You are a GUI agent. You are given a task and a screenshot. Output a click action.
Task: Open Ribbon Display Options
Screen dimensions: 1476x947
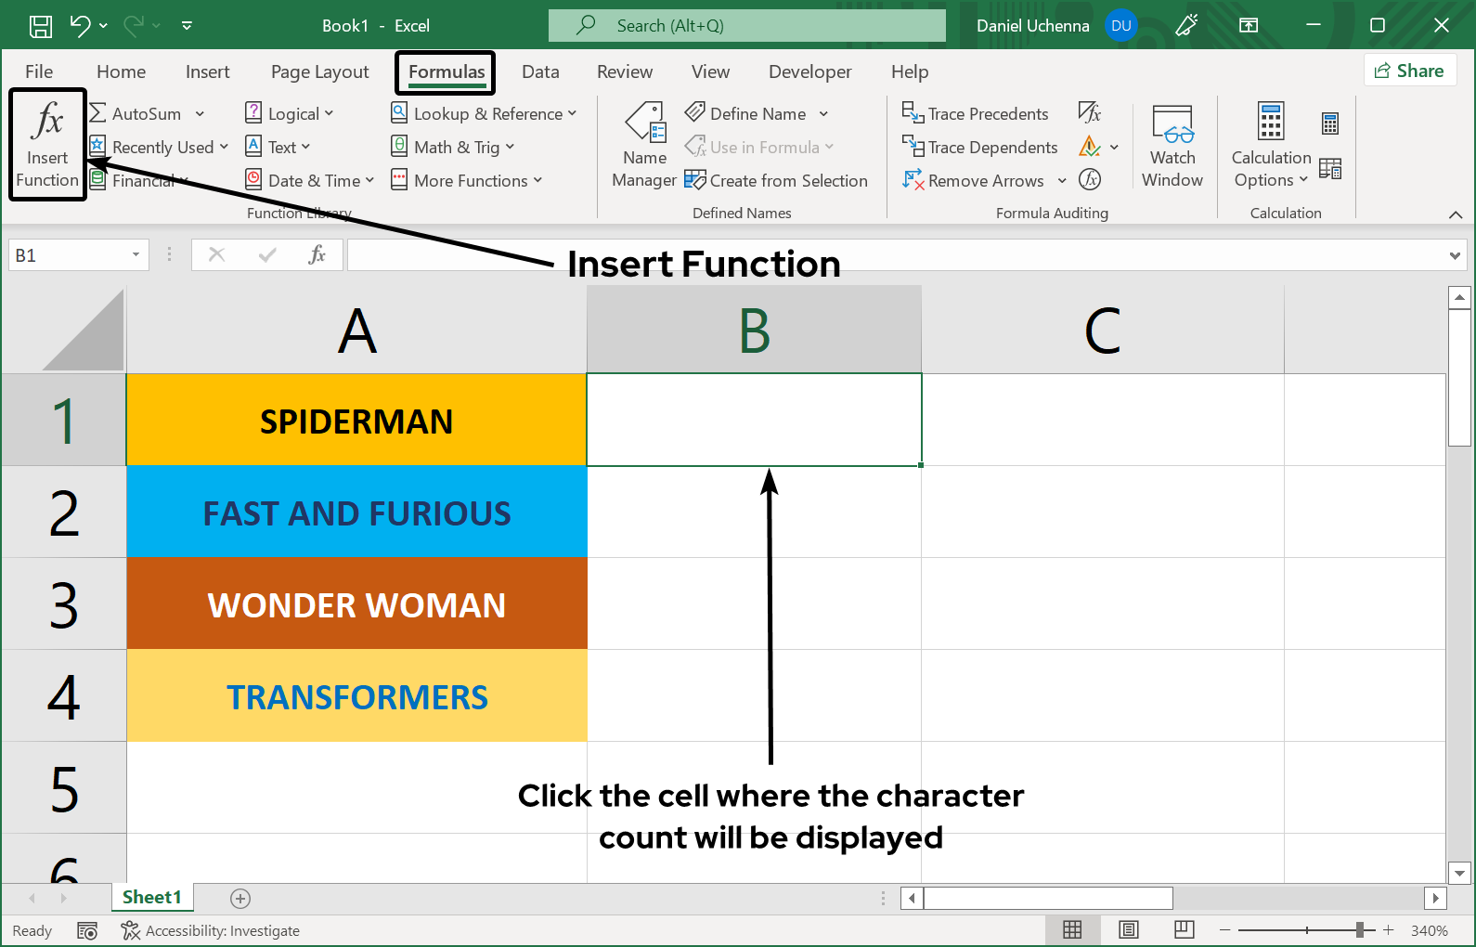click(x=1249, y=26)
